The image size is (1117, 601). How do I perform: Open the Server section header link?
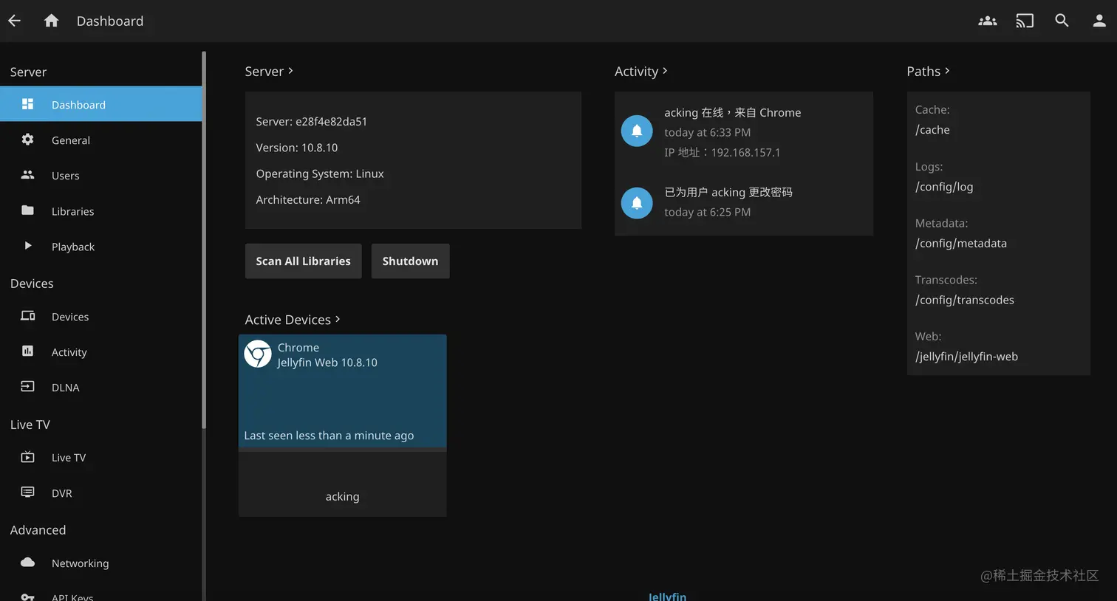click(x=269, y=71)
